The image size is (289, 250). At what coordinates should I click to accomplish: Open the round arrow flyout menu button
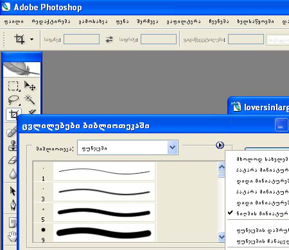(220, 145)
